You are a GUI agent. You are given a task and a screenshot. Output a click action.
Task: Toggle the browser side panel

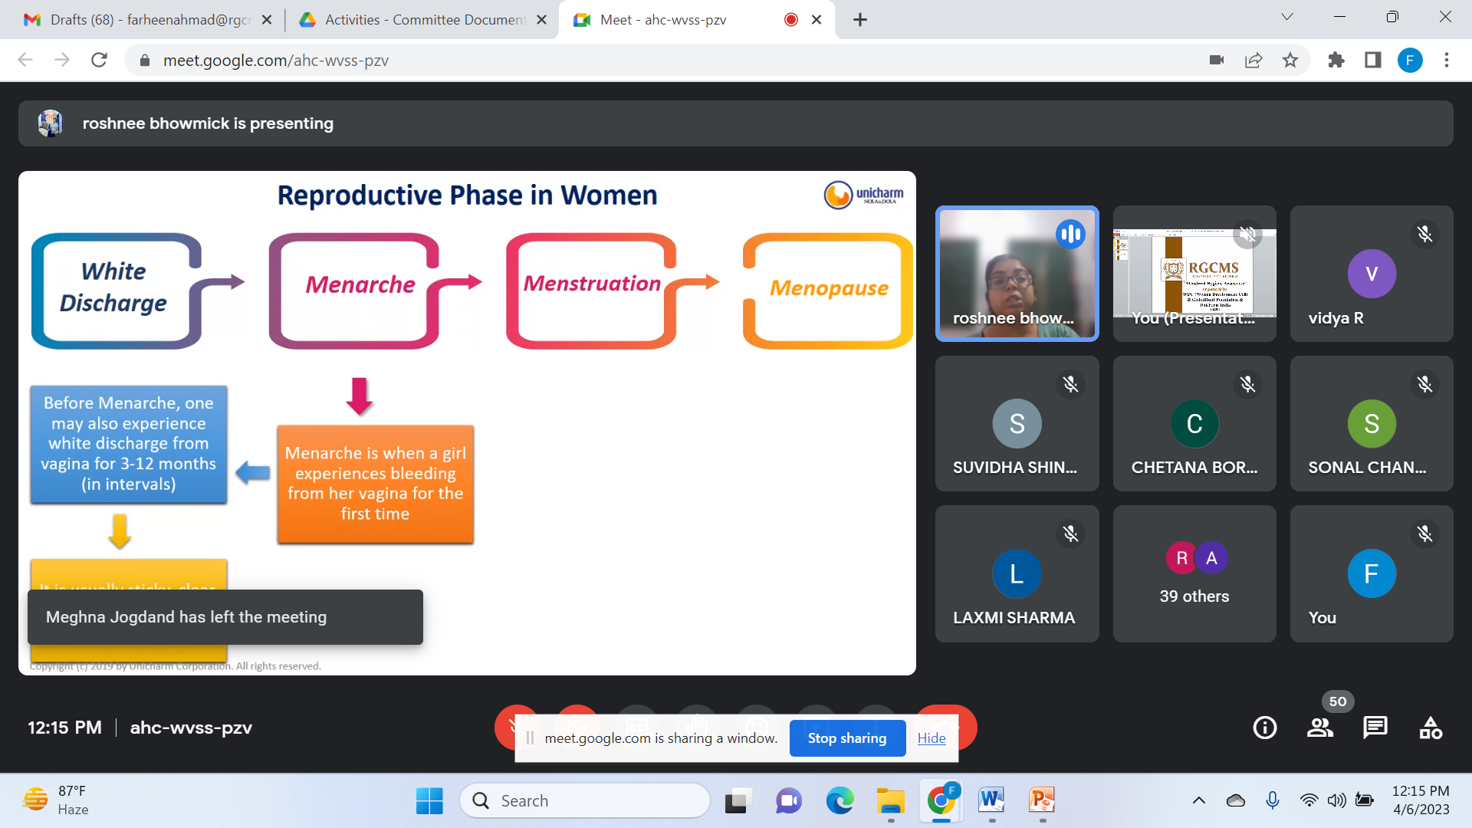(1373, 60)
